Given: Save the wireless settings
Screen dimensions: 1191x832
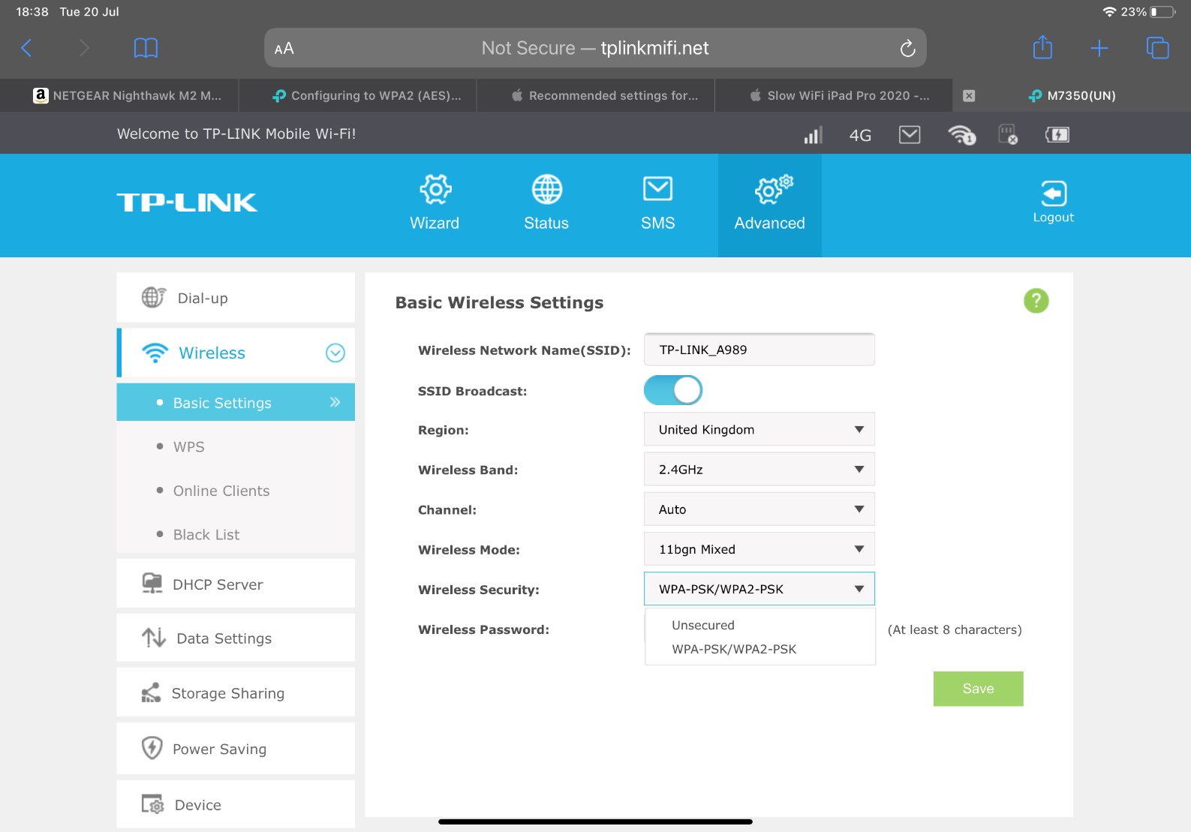Looking at the screenshot, I should pyautogui.click(x=979, y=689).
